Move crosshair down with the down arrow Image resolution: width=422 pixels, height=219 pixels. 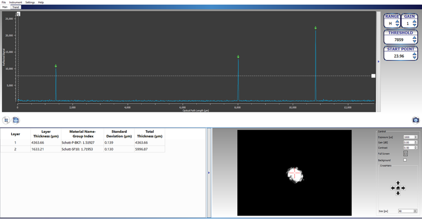click(x=398, y=193)
